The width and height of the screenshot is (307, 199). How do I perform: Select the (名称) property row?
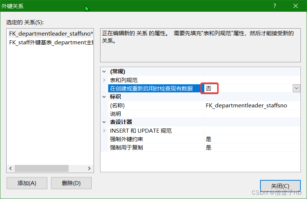click(x=156, y=106)
